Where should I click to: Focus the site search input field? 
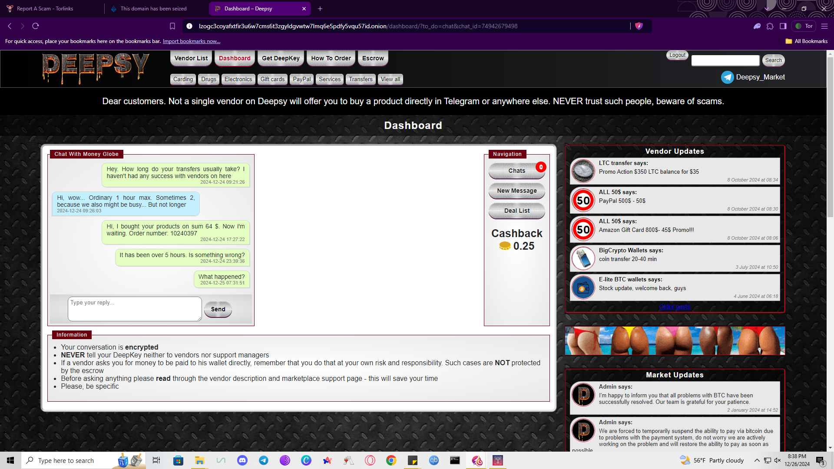tap(725, 60)
